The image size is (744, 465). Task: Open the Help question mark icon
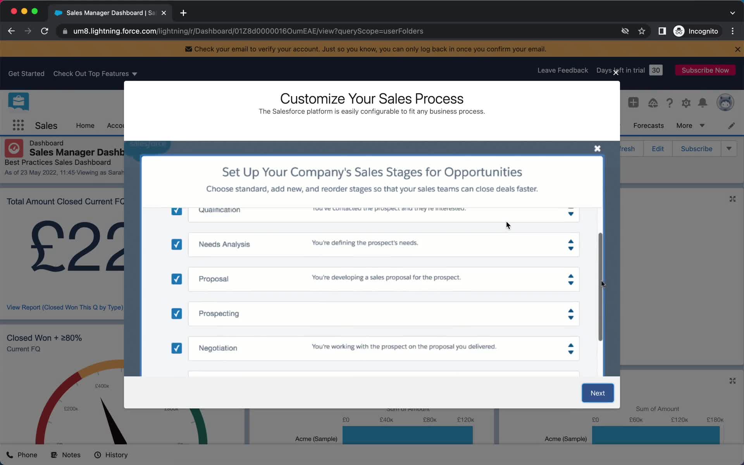pos(669,103)
